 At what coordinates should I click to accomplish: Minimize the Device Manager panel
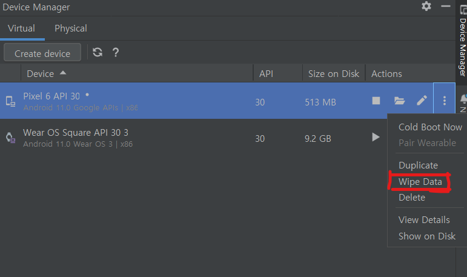coord(446,7)
